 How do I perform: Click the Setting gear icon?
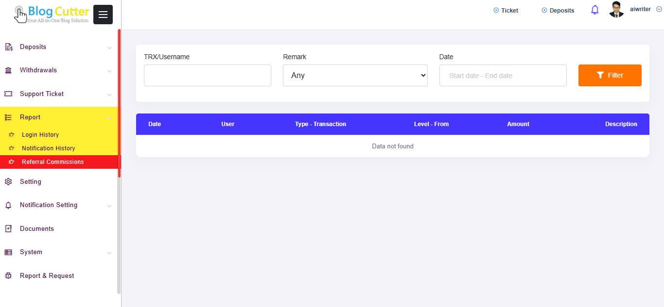tap(8, 182)
